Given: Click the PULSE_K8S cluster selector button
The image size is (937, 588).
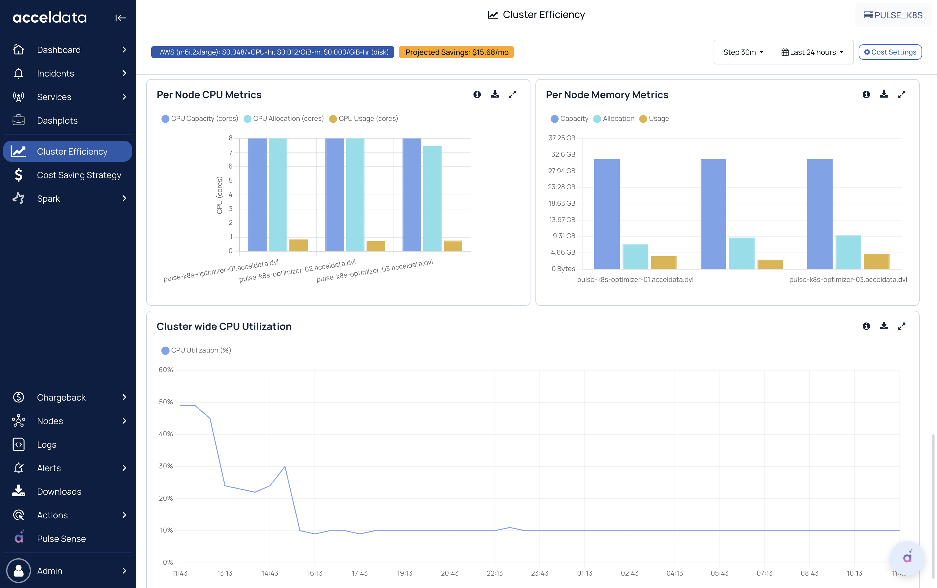Looking at the screenshot, I should coord(893,15).
